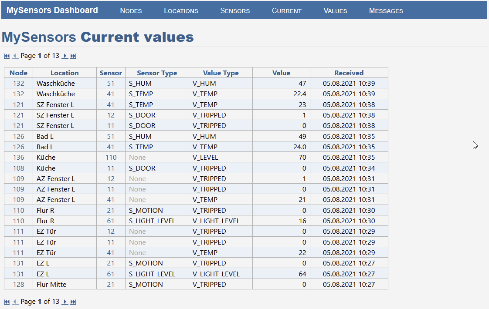The width and height of the screenshot is (489, 309).
Task: Sort the table by Sensor column header
Action: (x=111, y=73)
